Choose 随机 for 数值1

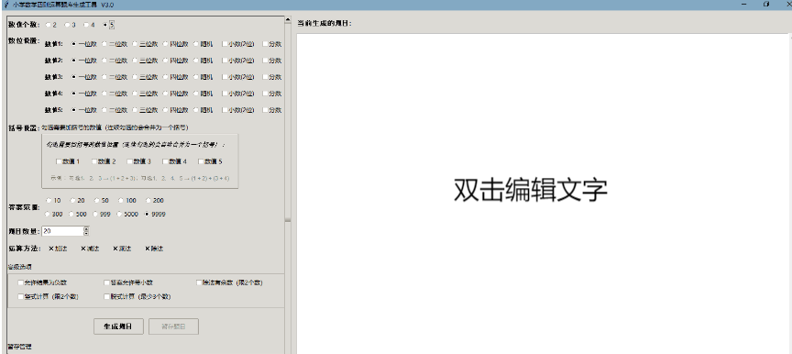[196, 44]
